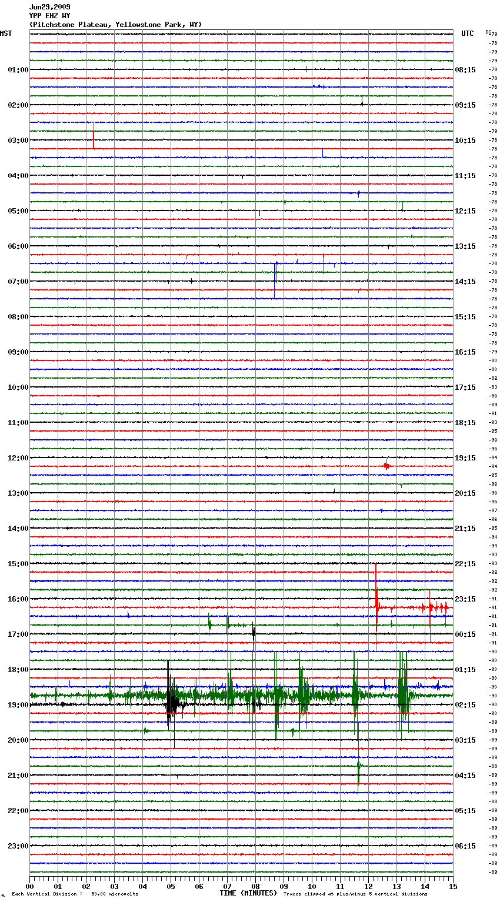Click the 09:15 UTC time label
Viewport: 500px width, 902px height.
coord(465,105)
